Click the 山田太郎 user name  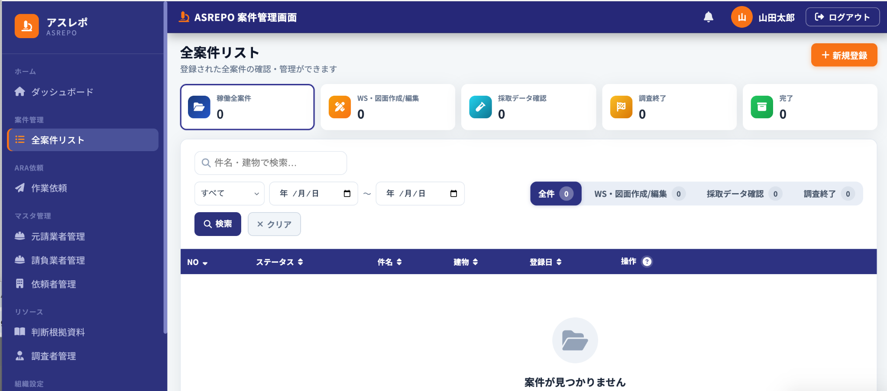[777, 17]
